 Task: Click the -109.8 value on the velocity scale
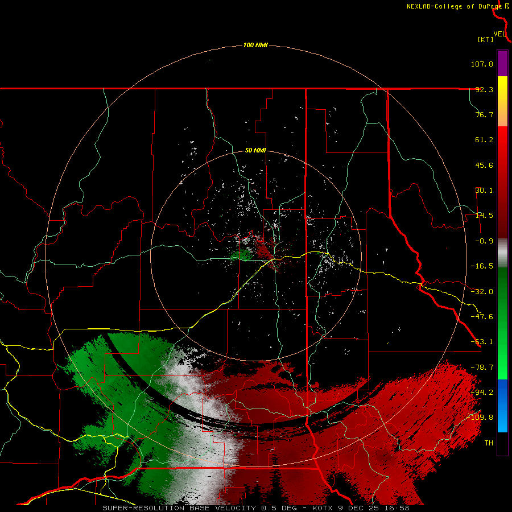click(x=480, y=418)
